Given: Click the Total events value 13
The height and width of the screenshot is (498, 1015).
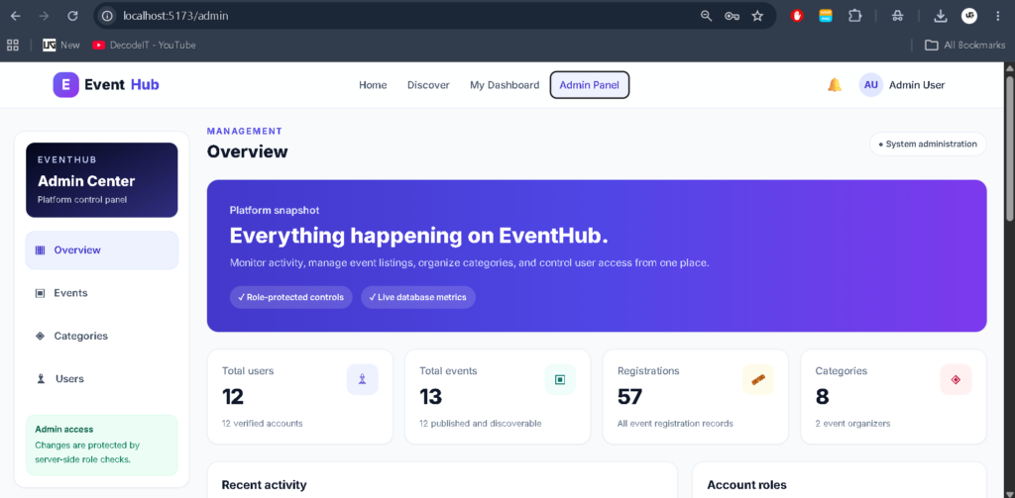Looking at the screenshot, I should (x=430, y=396).
